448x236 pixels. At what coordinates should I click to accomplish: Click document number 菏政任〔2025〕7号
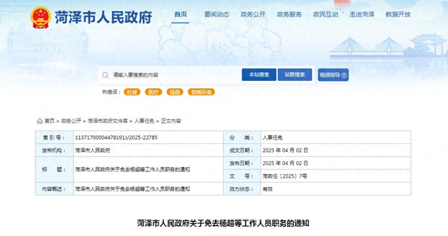coord(285,176)
